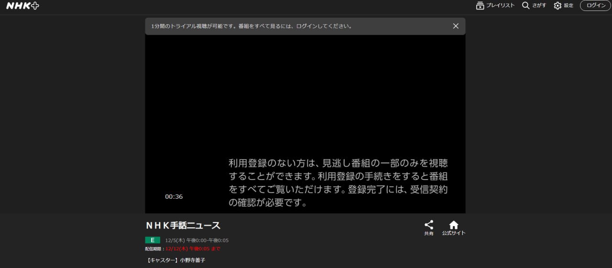This screenshot has width=612, height=268.
Task: Open the settings gear icon
Action: coord(557,6)
